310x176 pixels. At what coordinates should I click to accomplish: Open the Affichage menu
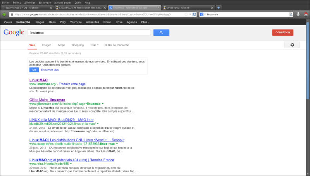pyautogui.click(x=30, y=3)
